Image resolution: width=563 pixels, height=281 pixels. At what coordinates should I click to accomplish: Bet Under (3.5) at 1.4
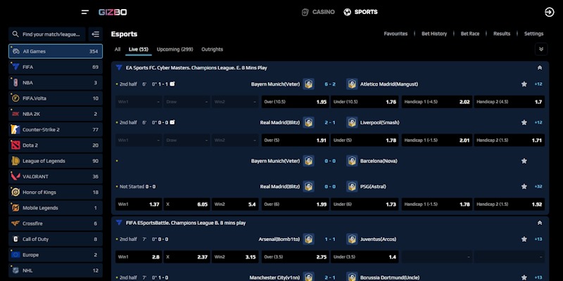365,257
